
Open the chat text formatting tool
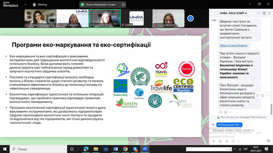214,141
